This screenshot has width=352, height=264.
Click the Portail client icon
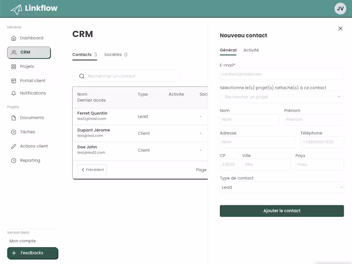pyautogui.click(x=13, y=81)
